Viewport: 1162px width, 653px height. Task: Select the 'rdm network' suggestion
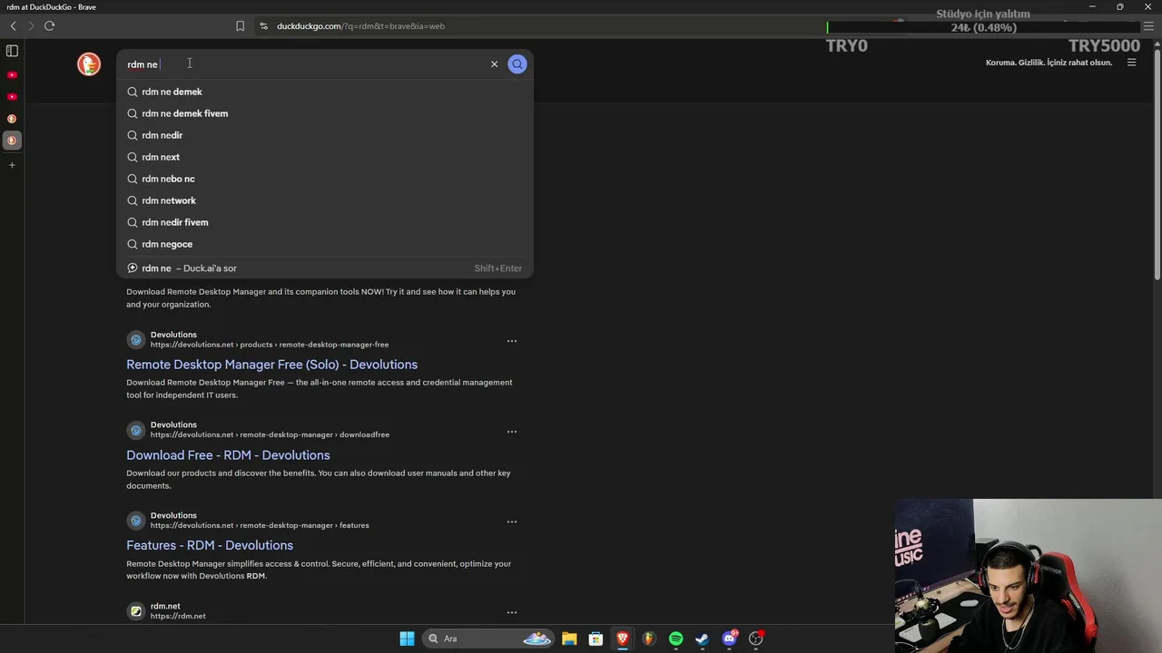pyautogui.click(x=325, y=200)
